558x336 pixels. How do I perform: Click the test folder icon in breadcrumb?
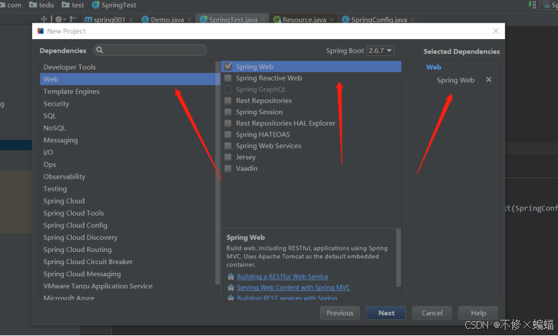66,5
